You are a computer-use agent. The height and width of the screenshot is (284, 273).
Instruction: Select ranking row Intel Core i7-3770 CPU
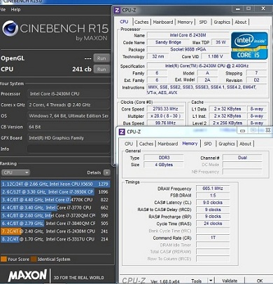click(x=55, y=208)
